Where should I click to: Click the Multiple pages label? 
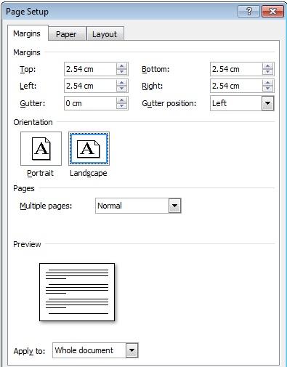pos(46,206)
